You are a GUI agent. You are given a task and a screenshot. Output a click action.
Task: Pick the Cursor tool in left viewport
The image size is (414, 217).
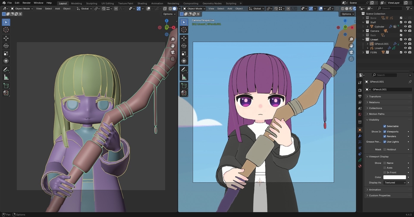6,30
